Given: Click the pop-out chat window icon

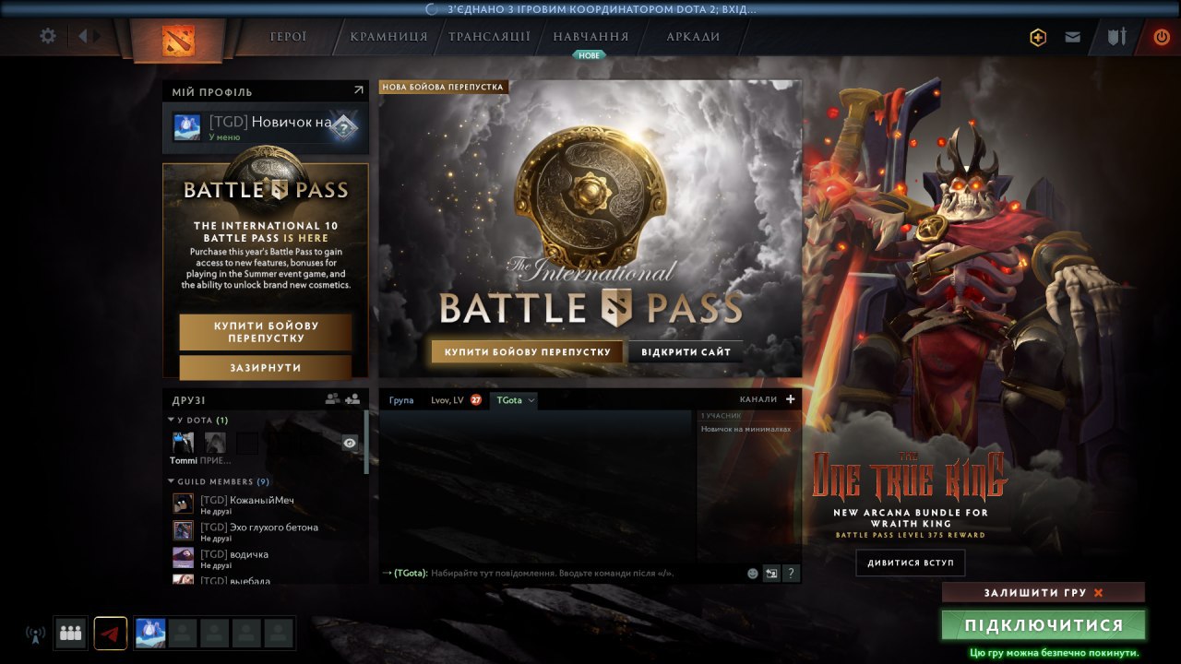Looking at the screenshot, I should [771, 573].
